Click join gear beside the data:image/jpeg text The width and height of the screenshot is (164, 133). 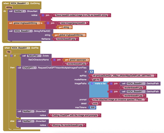(48, 23)
